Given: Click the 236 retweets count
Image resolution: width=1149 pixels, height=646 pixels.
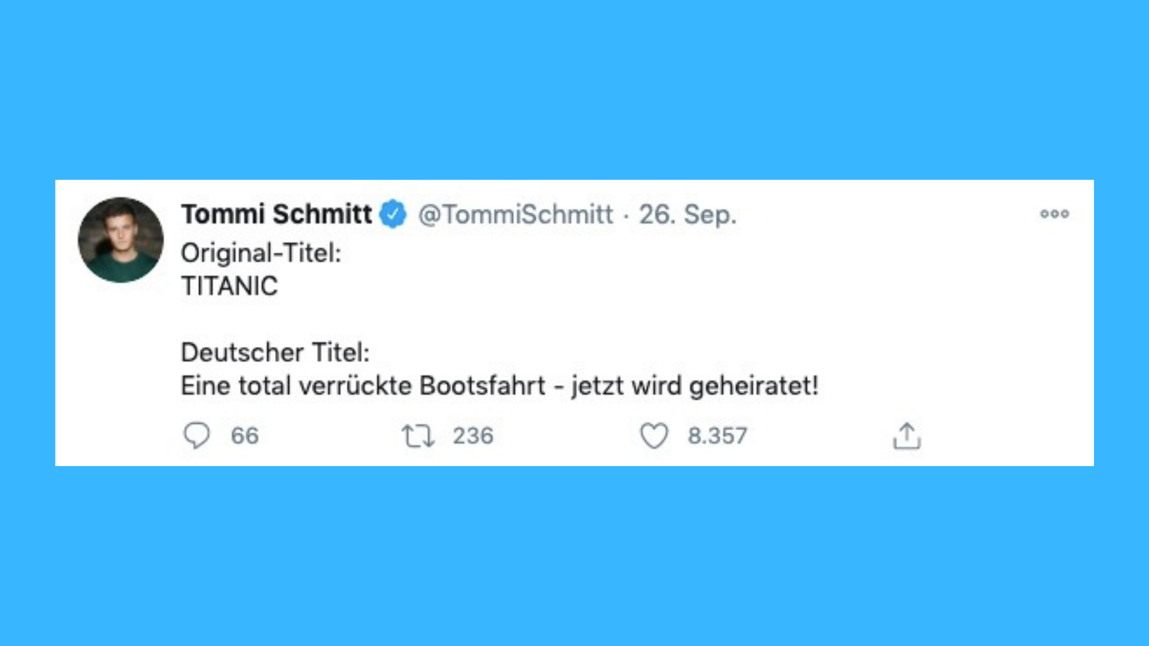Looking at the screenshot, I should (473, 436).
